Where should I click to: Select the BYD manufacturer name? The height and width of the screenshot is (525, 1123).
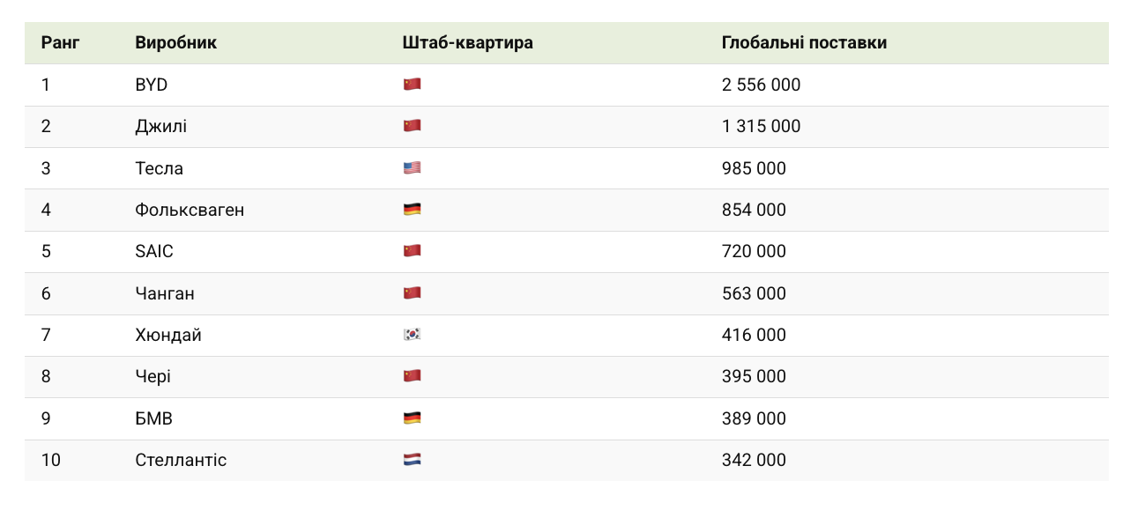(152, 85)
